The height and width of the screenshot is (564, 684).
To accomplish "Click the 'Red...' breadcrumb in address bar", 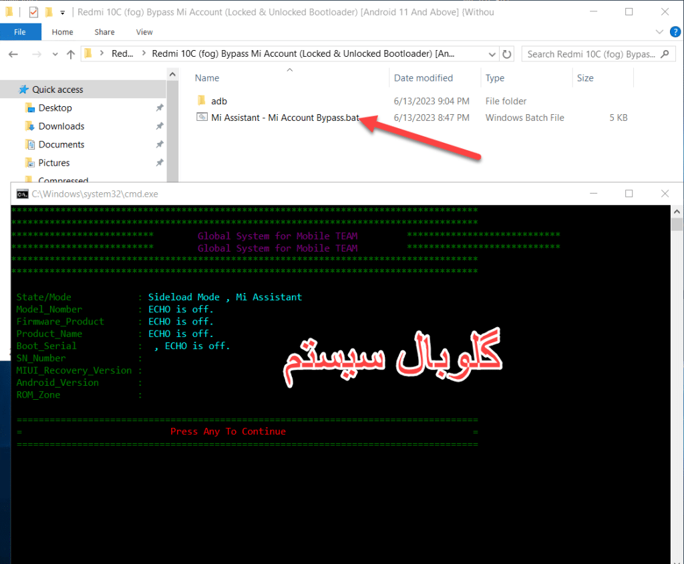I will coord(122,53).
